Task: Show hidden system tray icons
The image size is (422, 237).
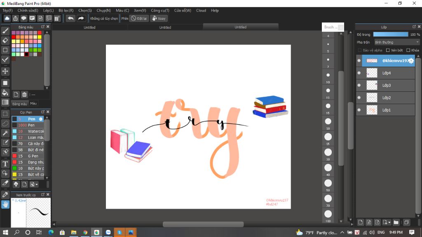Action: tap(342, 232)
